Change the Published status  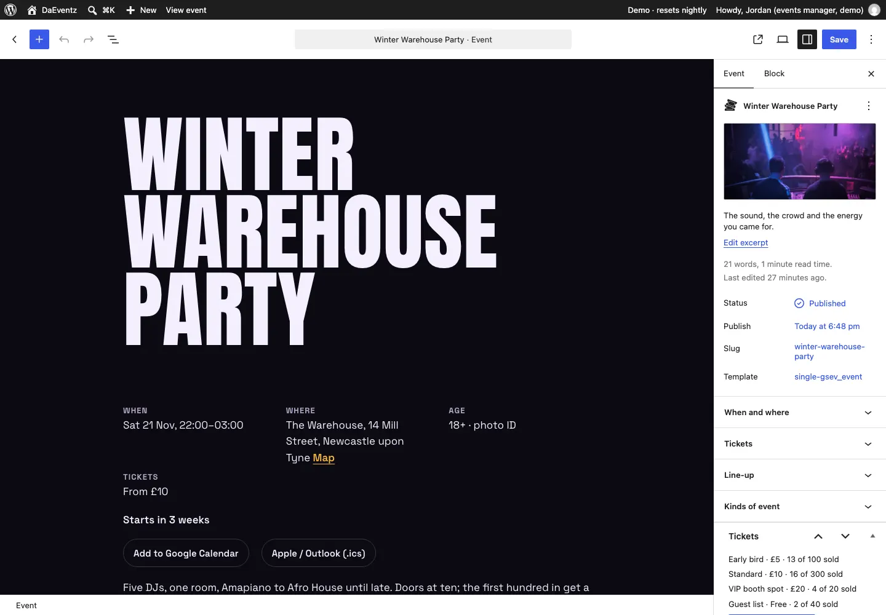point(820,303)
